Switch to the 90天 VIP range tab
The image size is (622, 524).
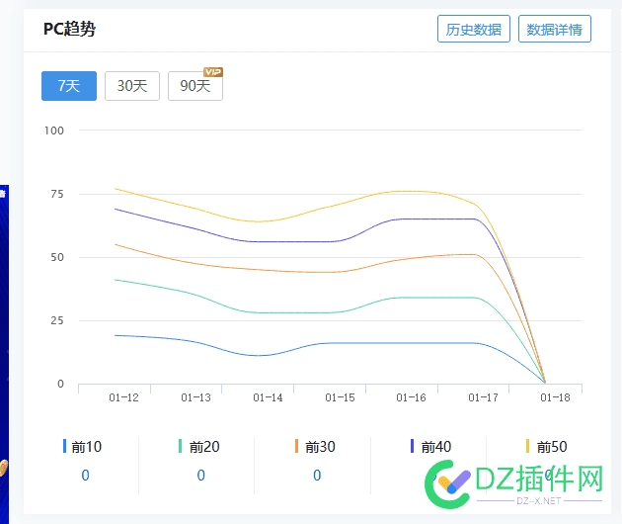click(x=195, y=86)
